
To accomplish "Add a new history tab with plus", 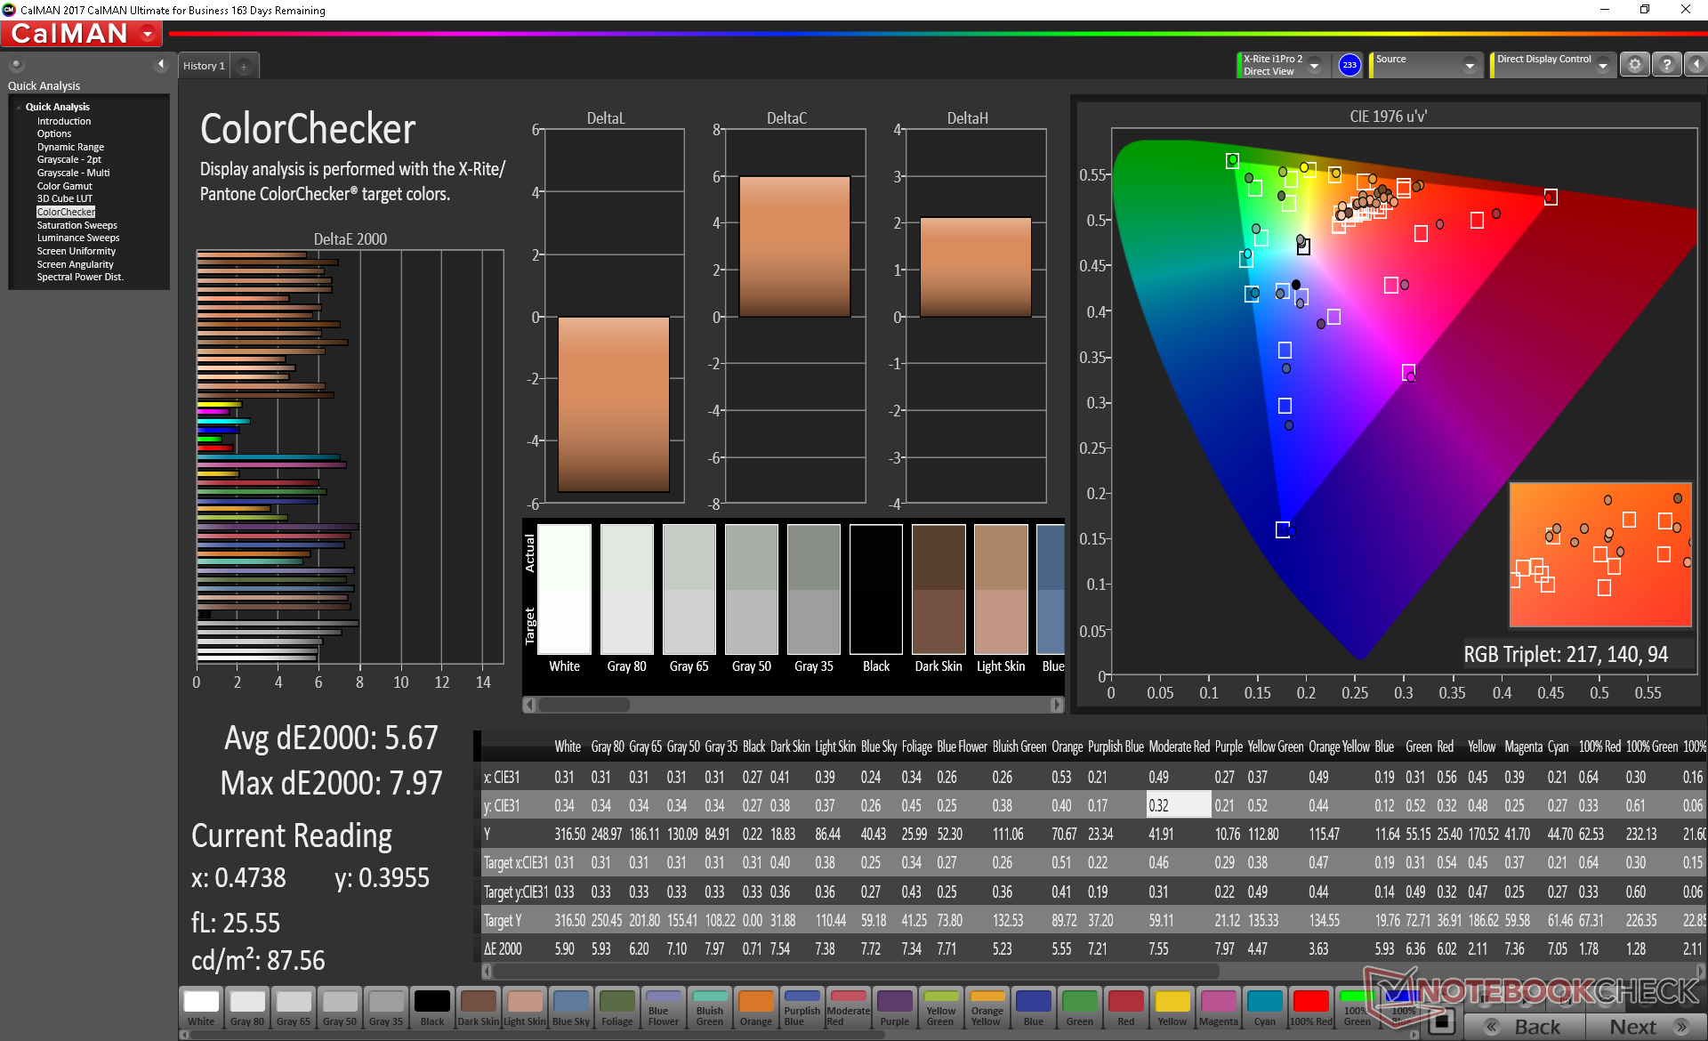I will [244, 66].
